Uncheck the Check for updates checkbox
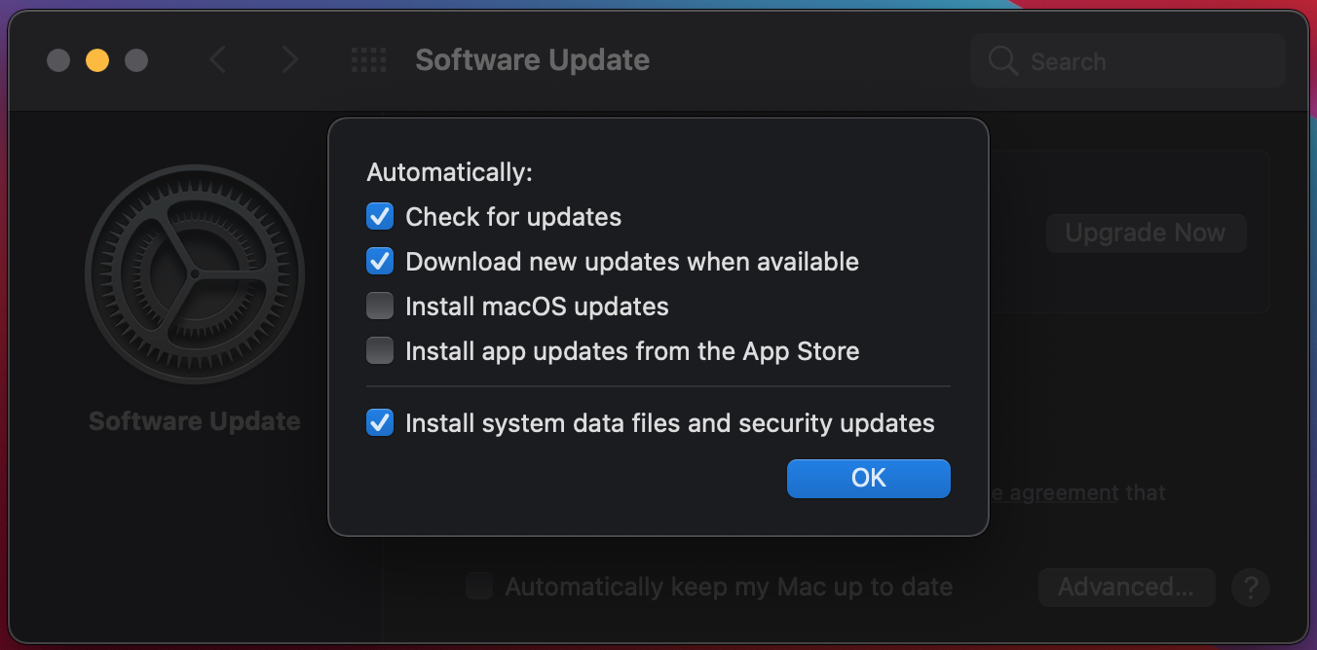 pos(380,216)
